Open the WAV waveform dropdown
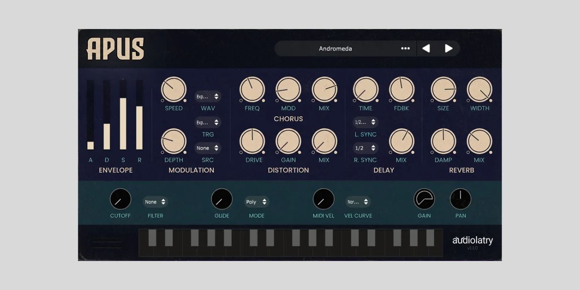Viewport: 580px width, 290px height. (x=208, y=97)
